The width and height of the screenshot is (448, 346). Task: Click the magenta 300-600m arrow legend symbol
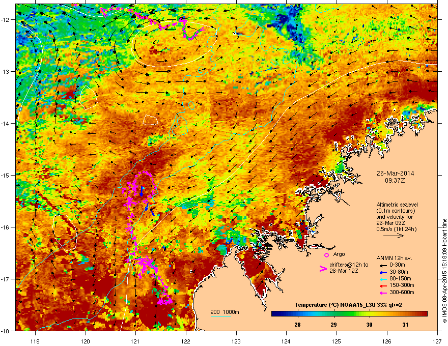click(x=383, y=293)
